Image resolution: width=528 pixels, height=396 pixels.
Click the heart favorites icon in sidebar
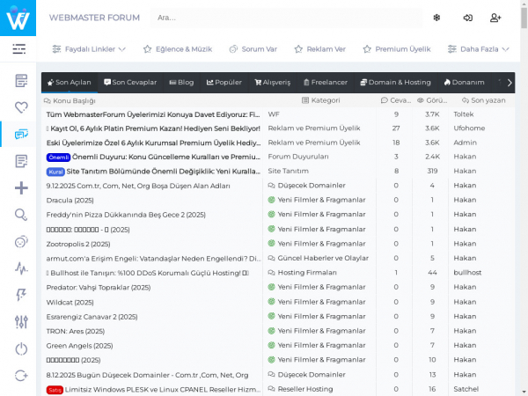pyautogui.click(x=21, y=107)
